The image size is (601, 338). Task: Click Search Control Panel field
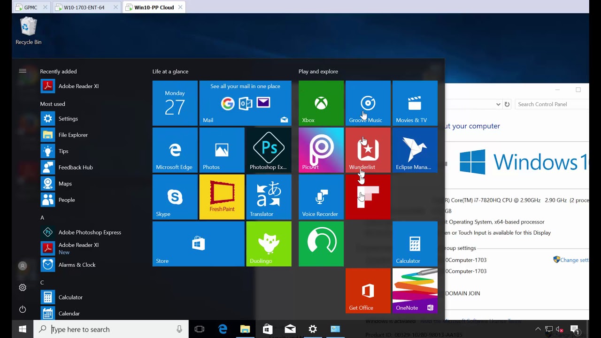552,104
